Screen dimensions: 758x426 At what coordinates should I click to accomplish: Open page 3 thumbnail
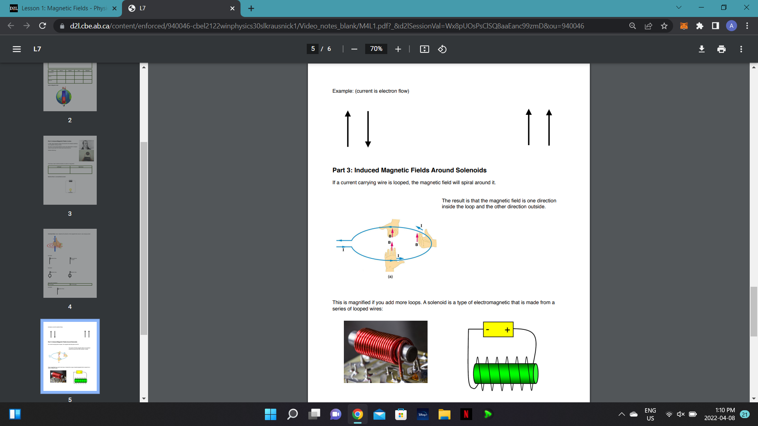[70, 170]
